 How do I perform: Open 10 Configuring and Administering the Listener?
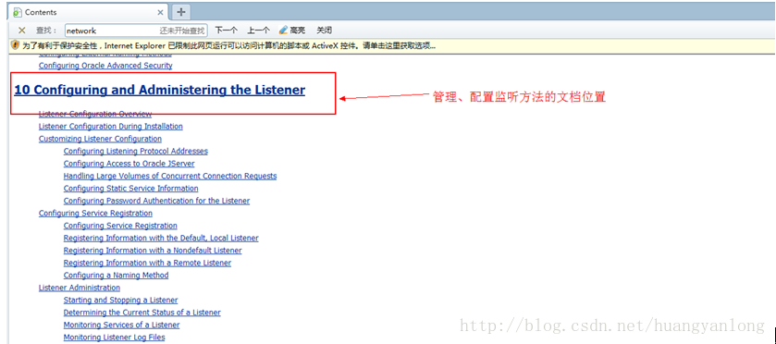[159, 90]
